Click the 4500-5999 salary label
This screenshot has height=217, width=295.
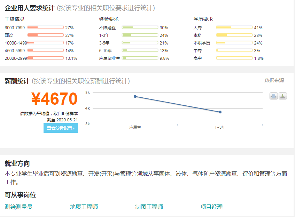[x=15, y=51]
